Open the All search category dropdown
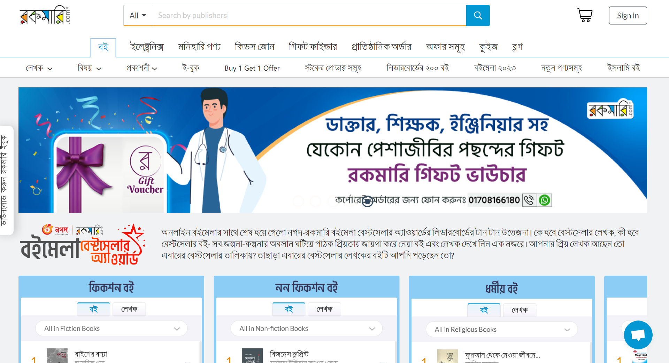Screen dimensions: 669x363 click(138, 15)
